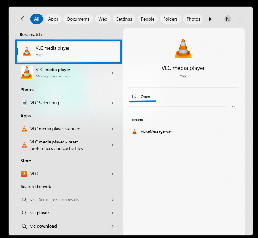This screenshot has width=258, height=238.
Task: Expand the vlc download suggestion chevron
Action: click(112, 226)
